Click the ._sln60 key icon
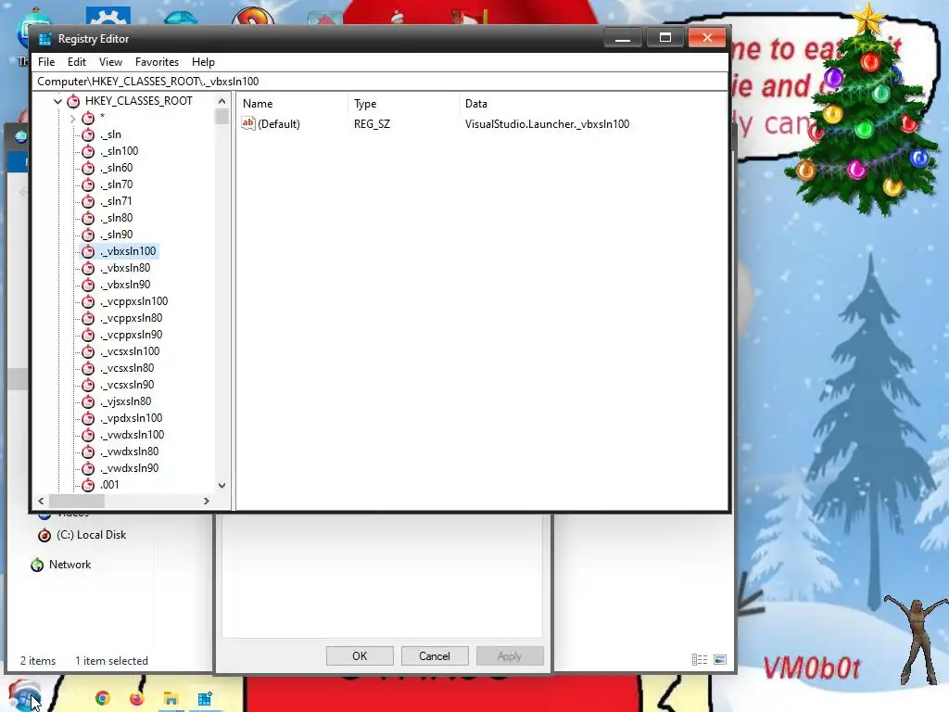949x712 pixels. pyautogui.click(x=88, y=168)
